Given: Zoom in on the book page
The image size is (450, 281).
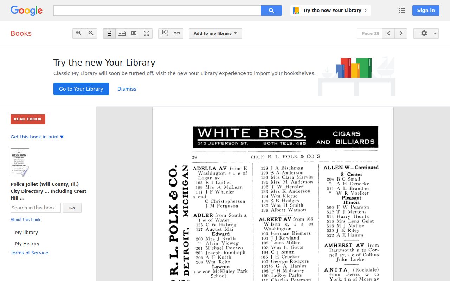Looking at the screenshot, I should [79, 33].
